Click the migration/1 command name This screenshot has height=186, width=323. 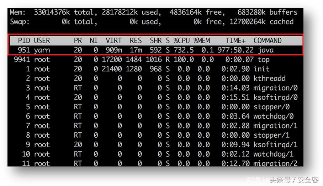[x=275, y=126]
